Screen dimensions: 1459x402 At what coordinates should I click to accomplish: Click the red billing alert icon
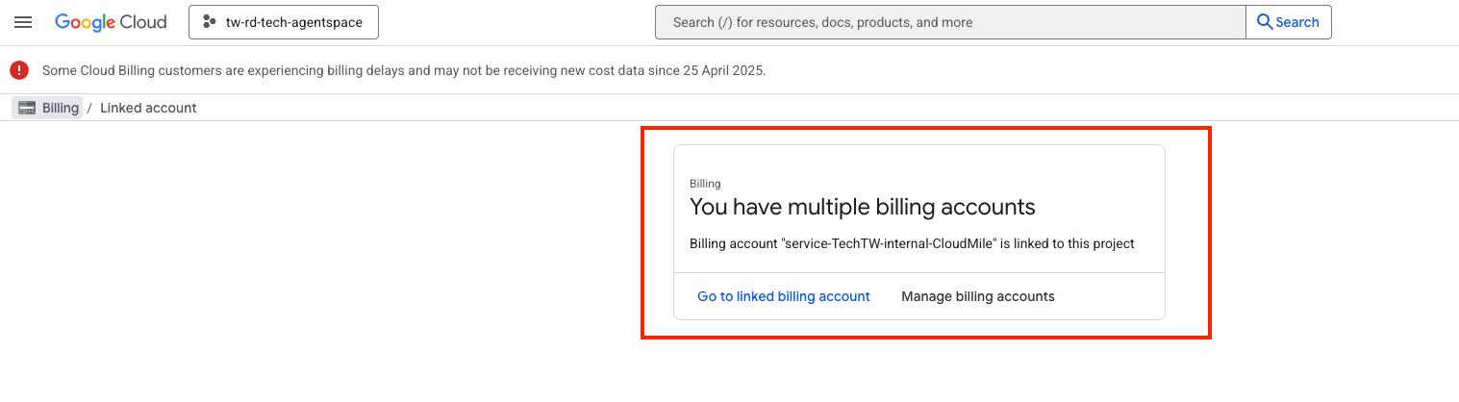click(x=19, y=70)
